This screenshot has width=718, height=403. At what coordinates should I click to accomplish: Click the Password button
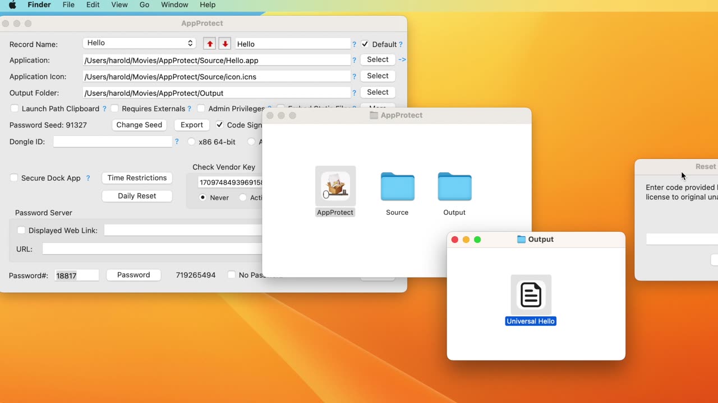click(x=134, y=275)
